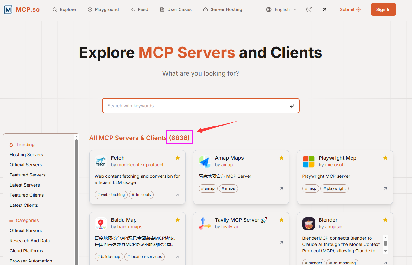Screen dimensions: 412x265
Task: Click the amap tag
Action: pyautogui.click(x=208, y=188)
